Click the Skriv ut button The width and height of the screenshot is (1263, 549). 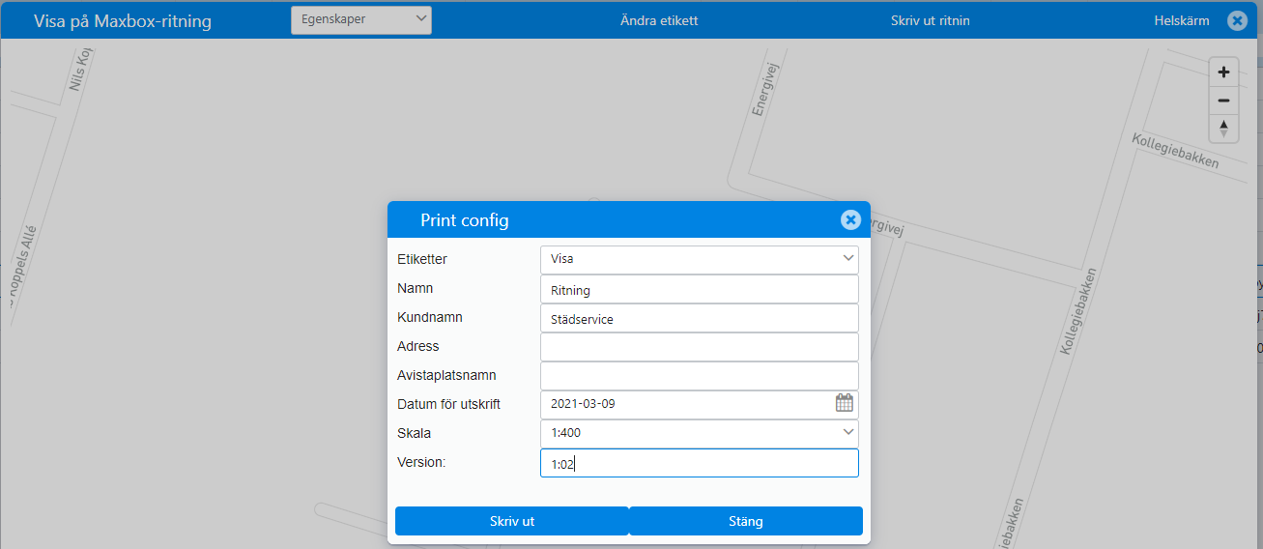[x=512, y=521]
